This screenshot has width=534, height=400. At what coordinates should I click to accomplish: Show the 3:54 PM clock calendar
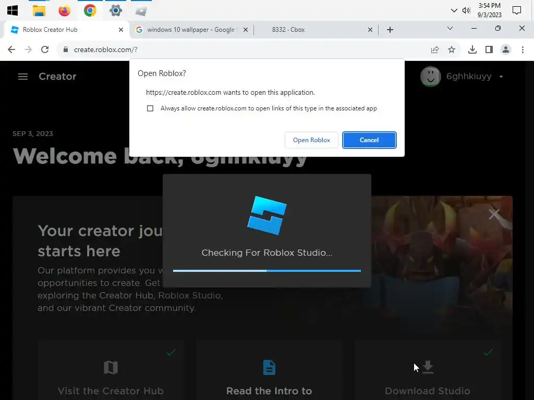(489, 10)
